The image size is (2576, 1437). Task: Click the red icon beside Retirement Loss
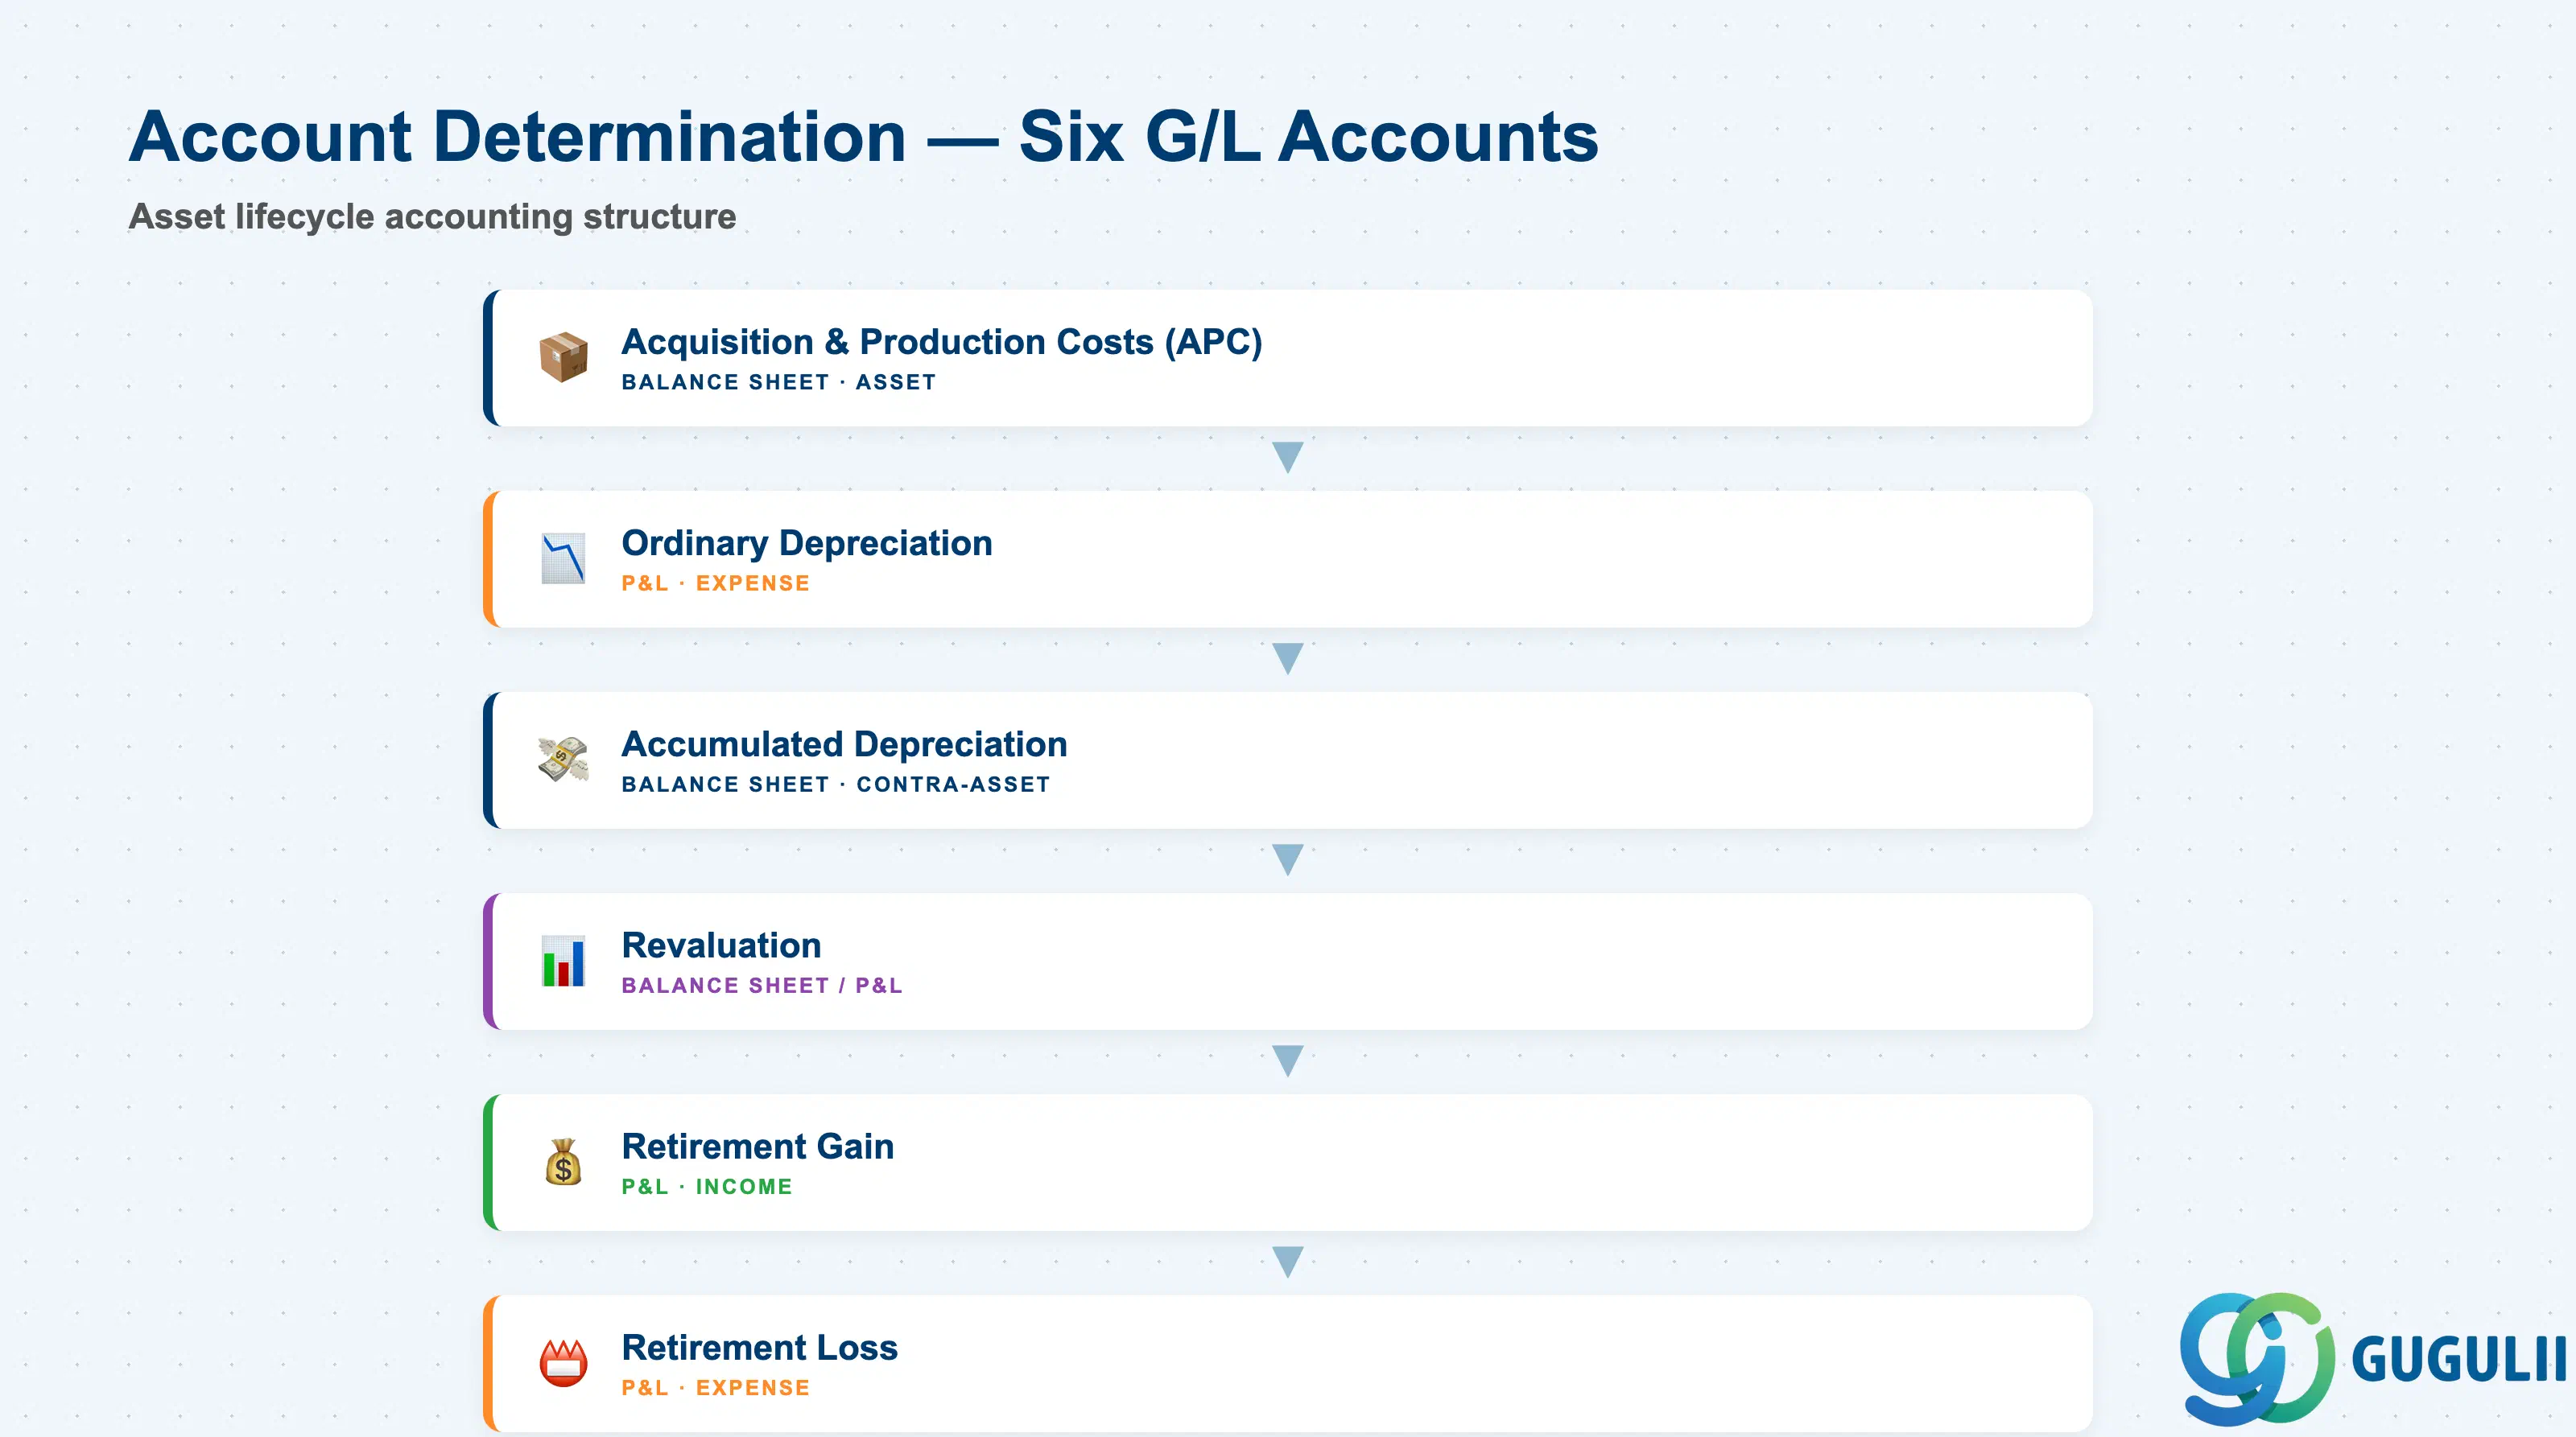[563, 1363]
